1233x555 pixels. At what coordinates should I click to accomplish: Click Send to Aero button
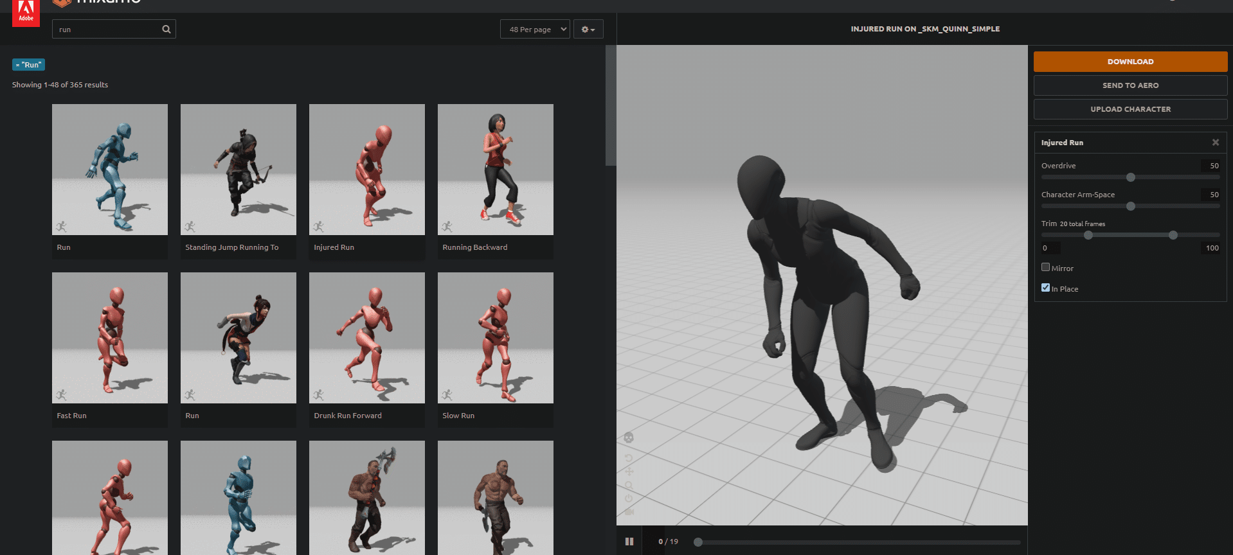[x=1130, y=85]
